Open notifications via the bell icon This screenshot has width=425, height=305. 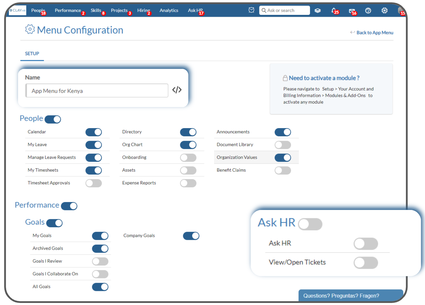(x=334, y=10)
